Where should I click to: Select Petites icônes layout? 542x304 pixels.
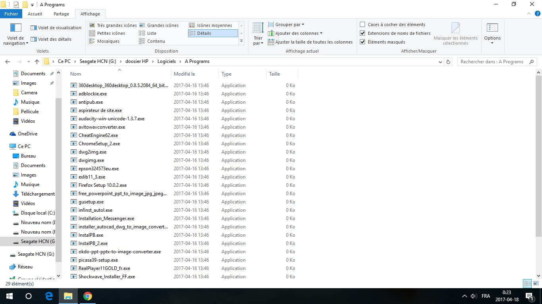(x=107, y=33)
